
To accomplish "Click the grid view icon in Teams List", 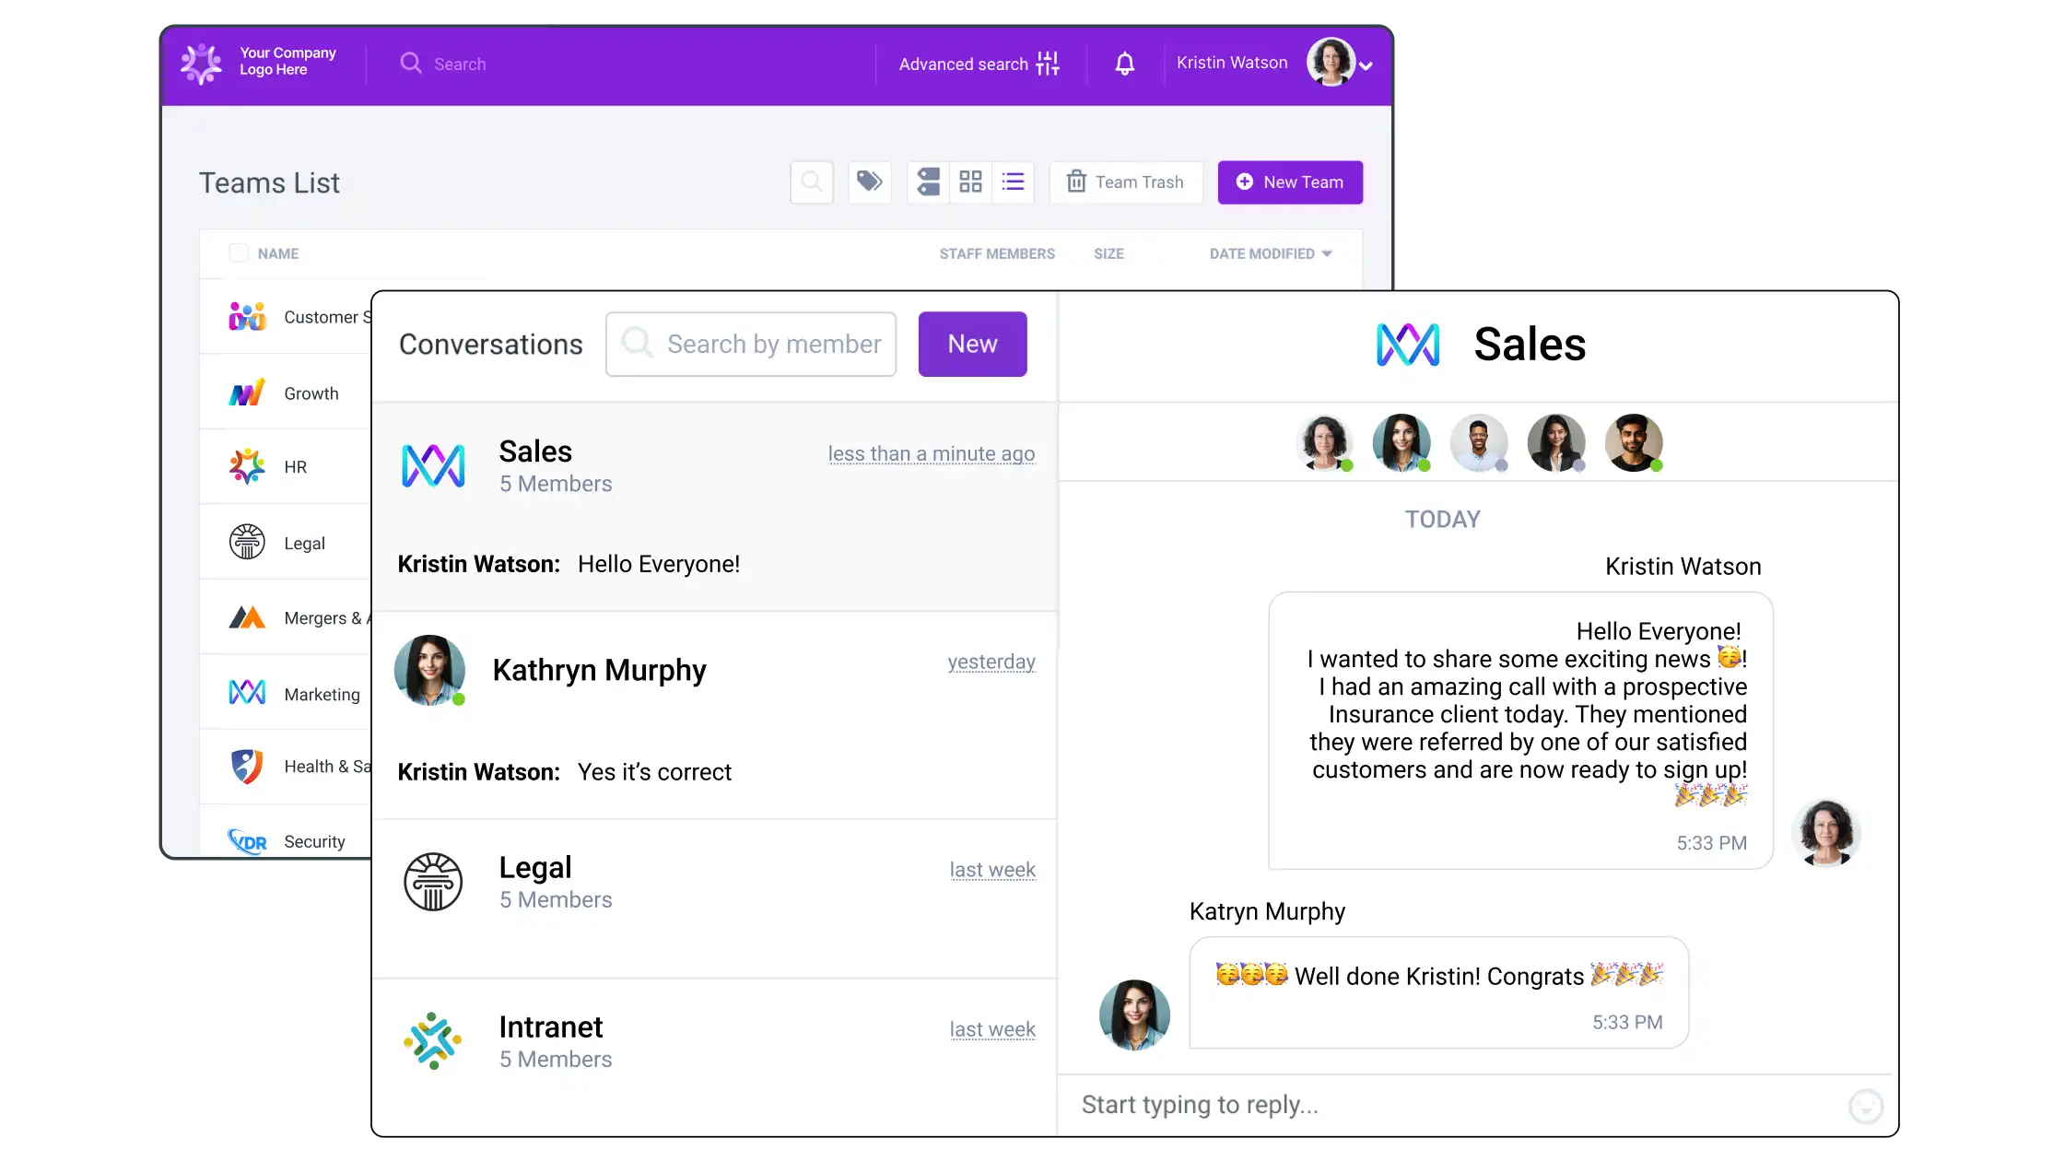I will point(969,182).
